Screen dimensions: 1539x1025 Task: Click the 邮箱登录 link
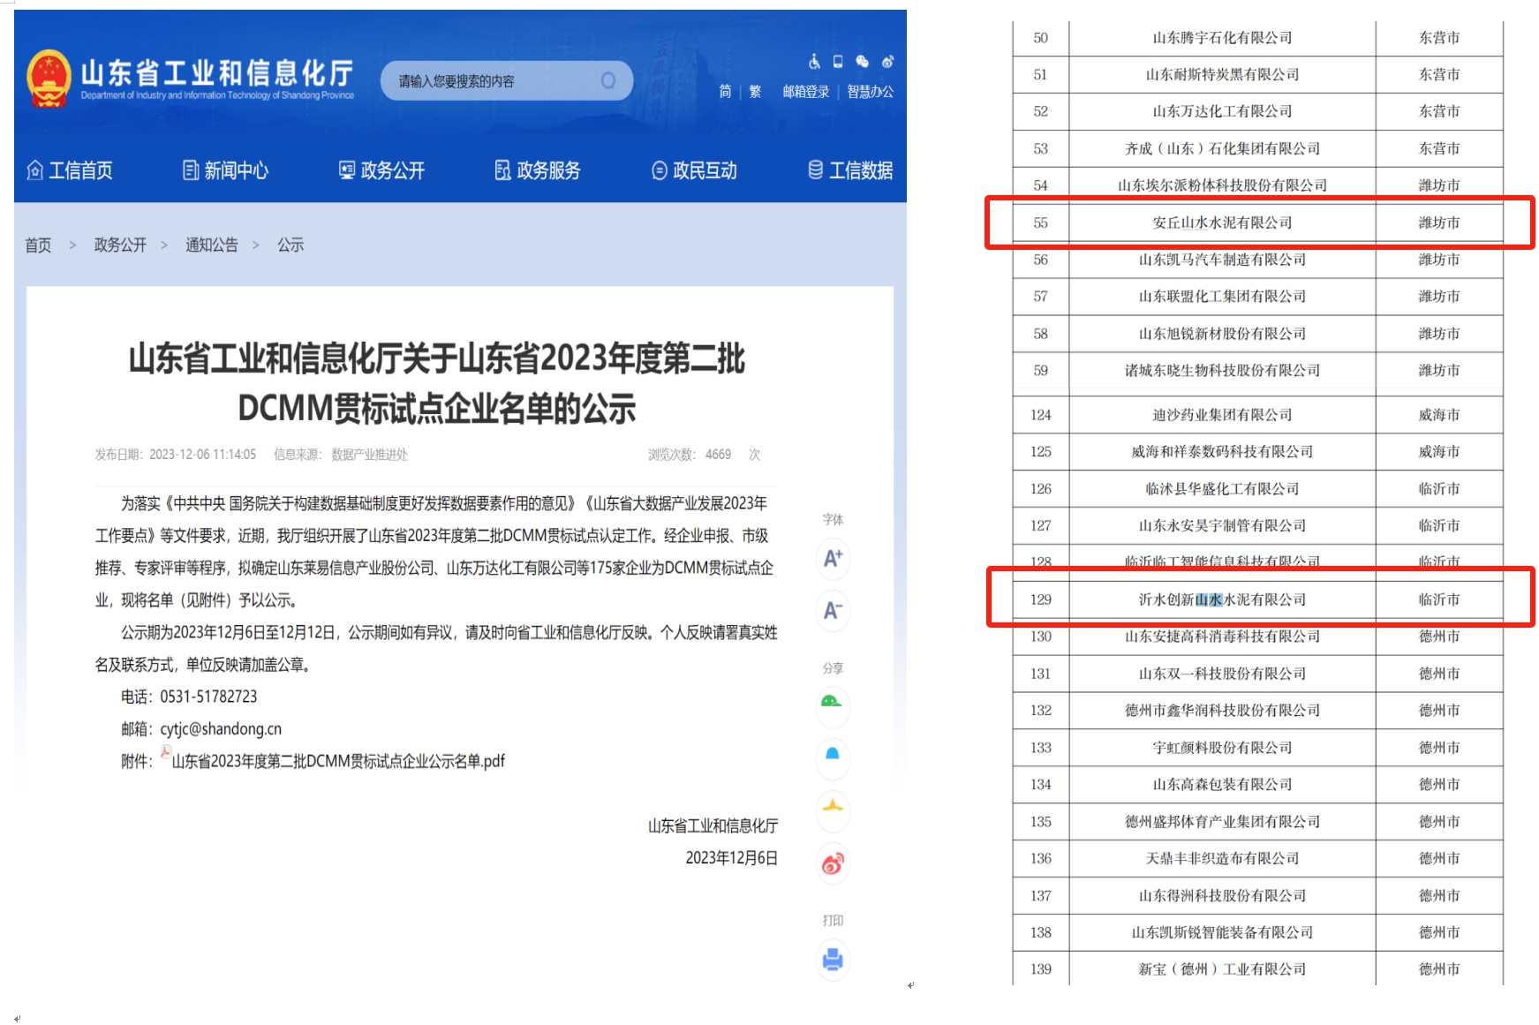[805, 92]
